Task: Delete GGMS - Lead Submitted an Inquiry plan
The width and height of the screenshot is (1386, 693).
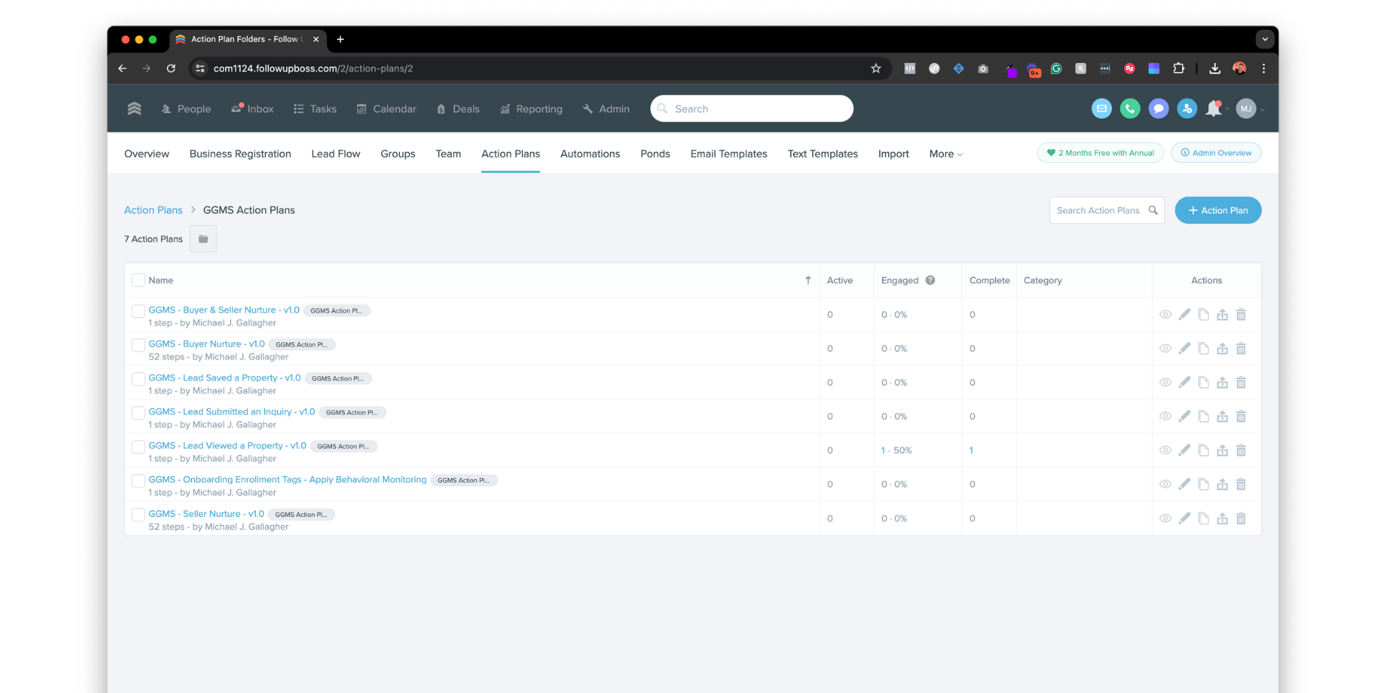Action: tap(1241, 416)
